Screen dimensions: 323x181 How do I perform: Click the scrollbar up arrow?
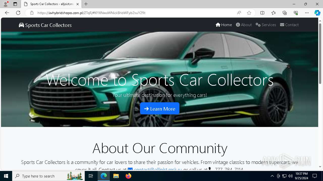(320, 20)
